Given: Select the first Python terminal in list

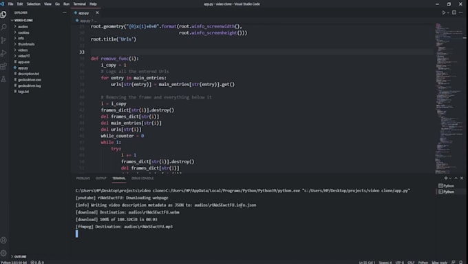Looking at the screenshot, I should (447, 185).
